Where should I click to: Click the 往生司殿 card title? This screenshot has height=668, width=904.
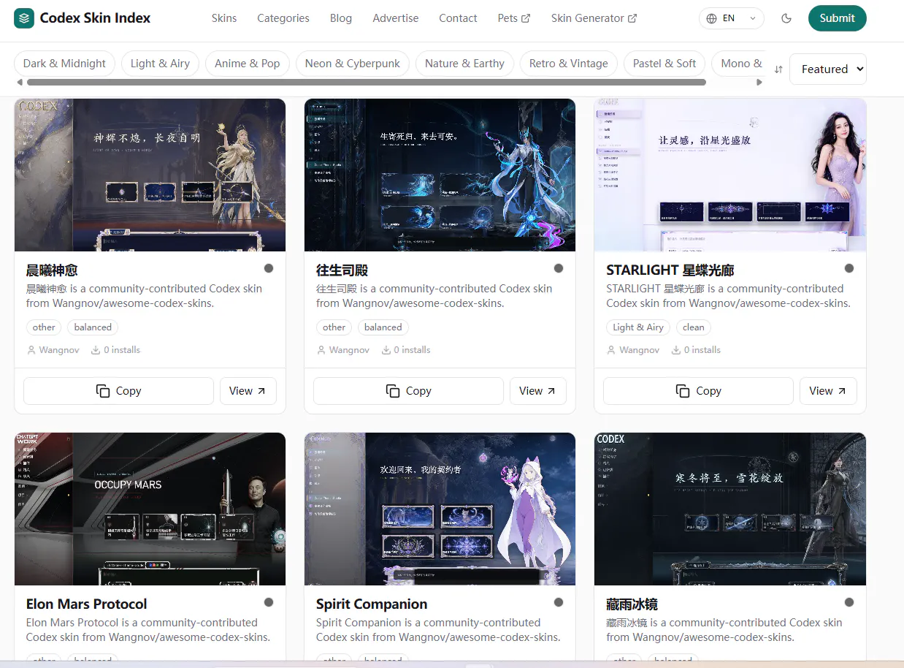[342, 270]
